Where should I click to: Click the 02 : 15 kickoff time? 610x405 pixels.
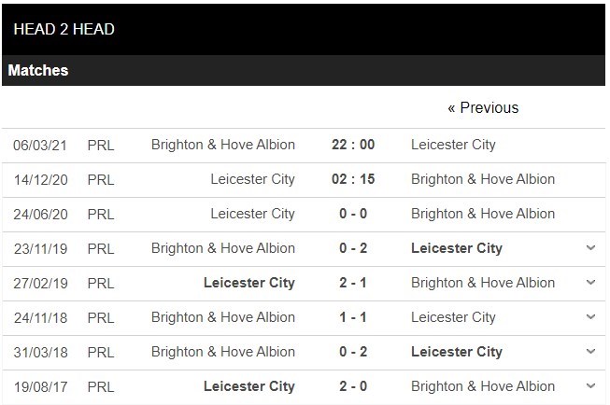(x=353, y=179)
